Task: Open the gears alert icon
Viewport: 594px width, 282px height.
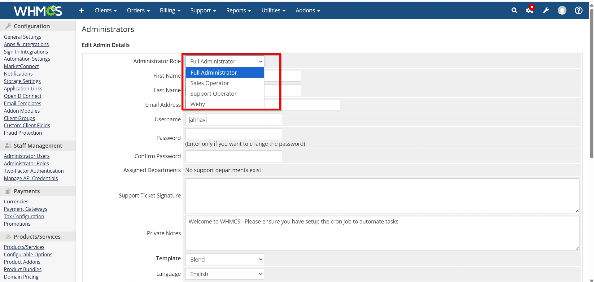Action: coord(530,10)
